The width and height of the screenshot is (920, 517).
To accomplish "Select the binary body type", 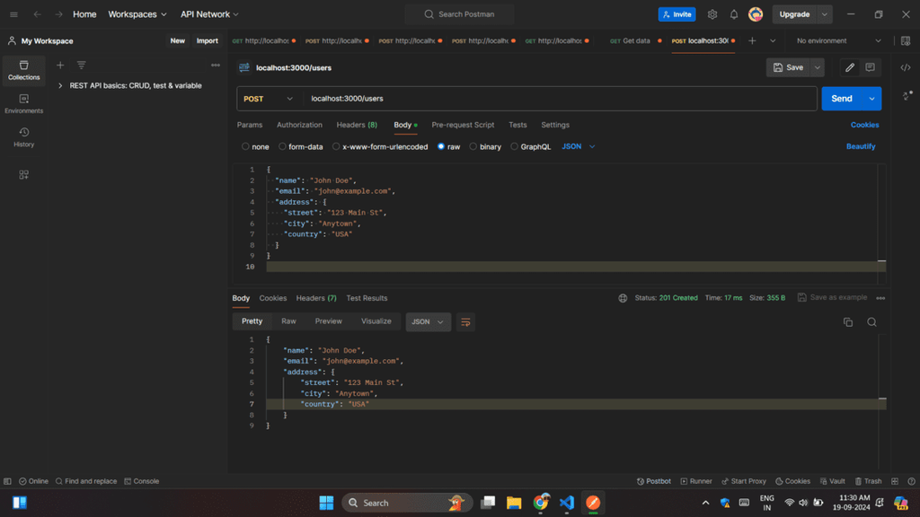I will click(473, 146).
